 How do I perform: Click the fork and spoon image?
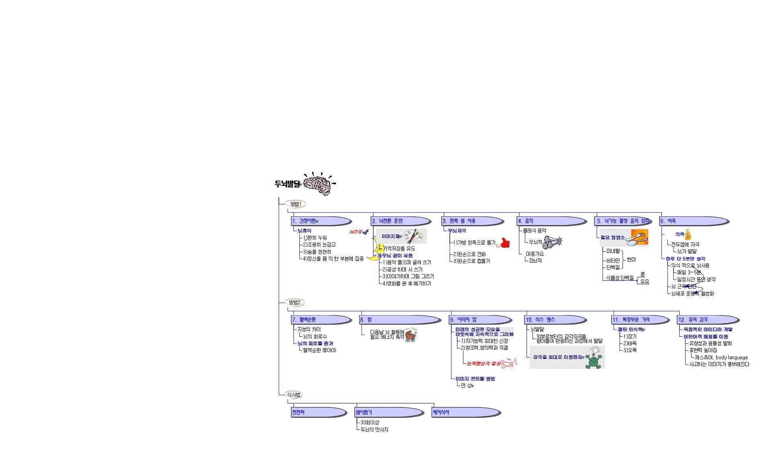[638, 237]
